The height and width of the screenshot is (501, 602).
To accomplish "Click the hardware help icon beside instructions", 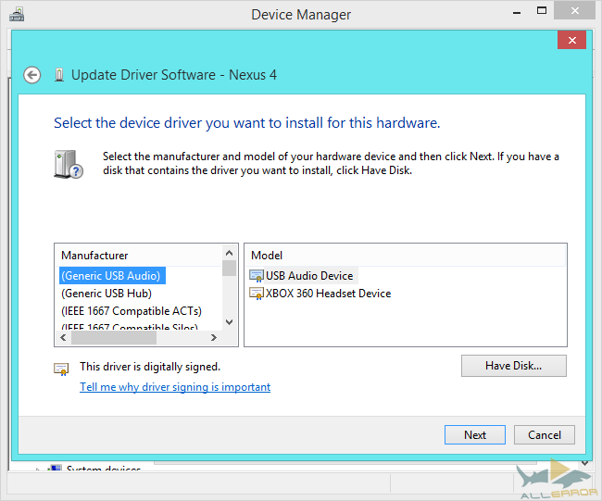I will click(68, 165).
